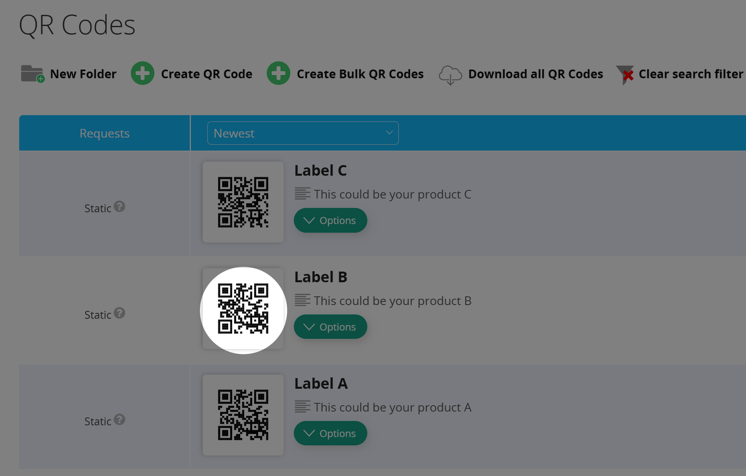Click Create QR Code text label

coord(206,73)
